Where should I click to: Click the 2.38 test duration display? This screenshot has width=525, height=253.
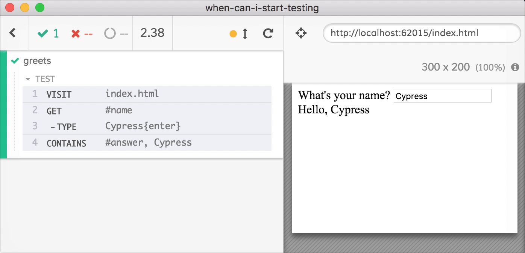152,33
